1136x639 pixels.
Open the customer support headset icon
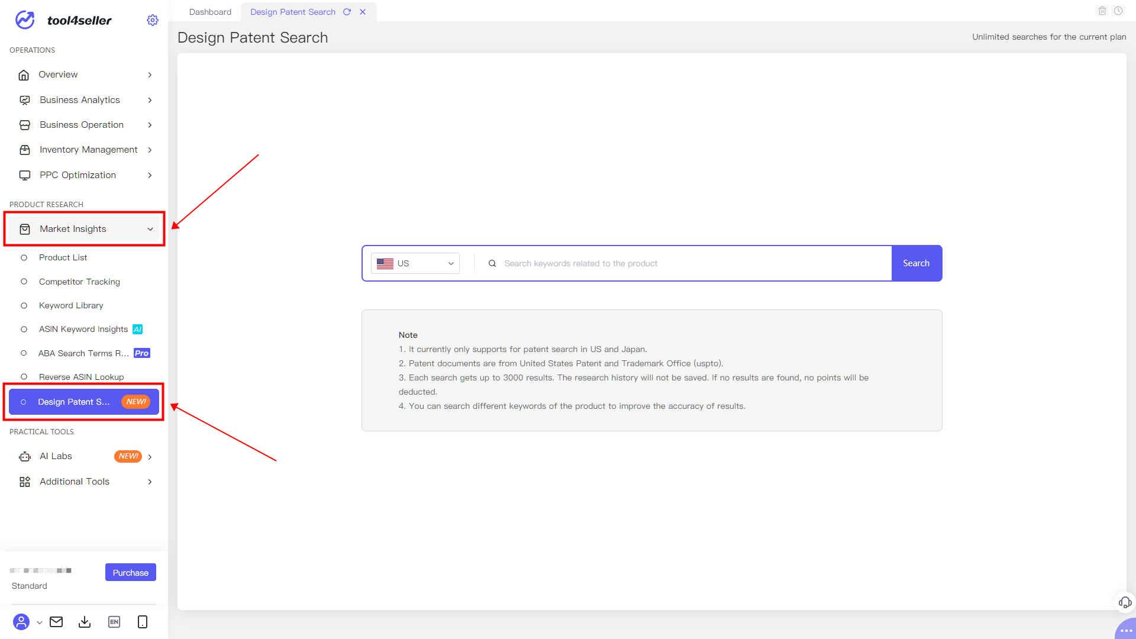[x=1125, y=602]
